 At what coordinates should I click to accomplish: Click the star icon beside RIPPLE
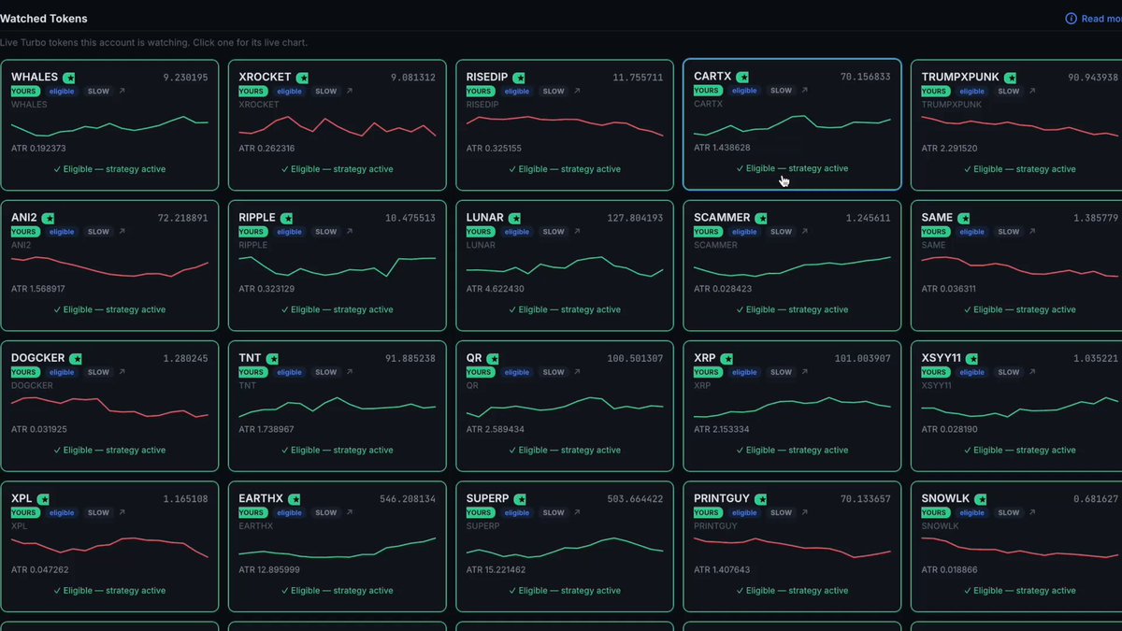pos(287,218)
